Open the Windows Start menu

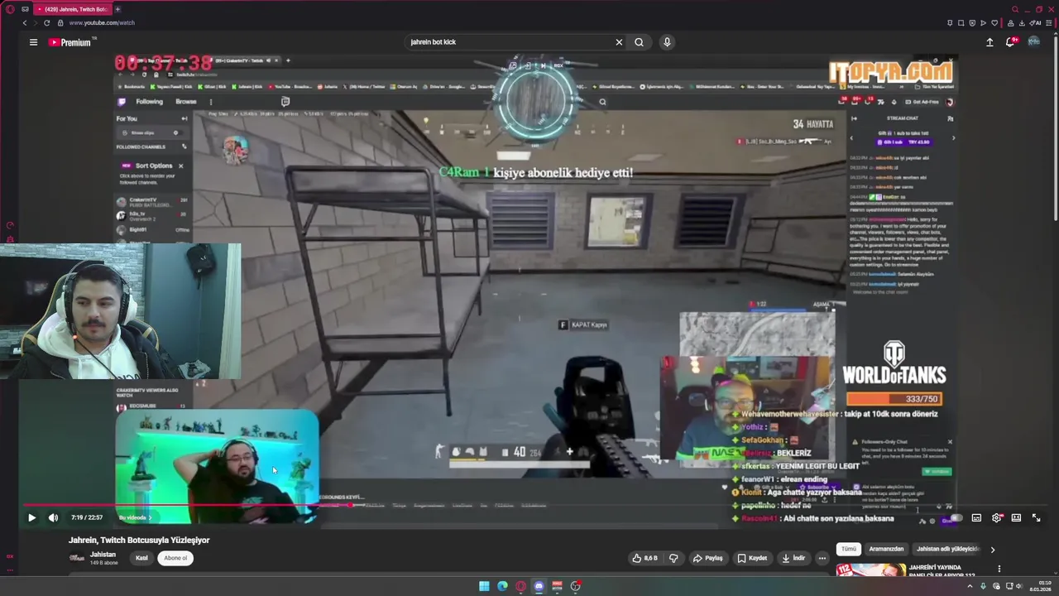pyautogui.click(x=484, y=586)
